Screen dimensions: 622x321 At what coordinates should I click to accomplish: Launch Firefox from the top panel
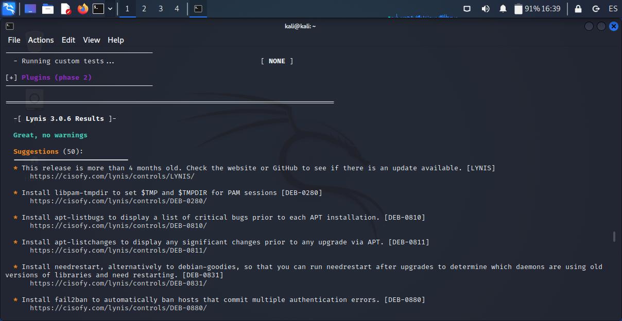point(83,9)
